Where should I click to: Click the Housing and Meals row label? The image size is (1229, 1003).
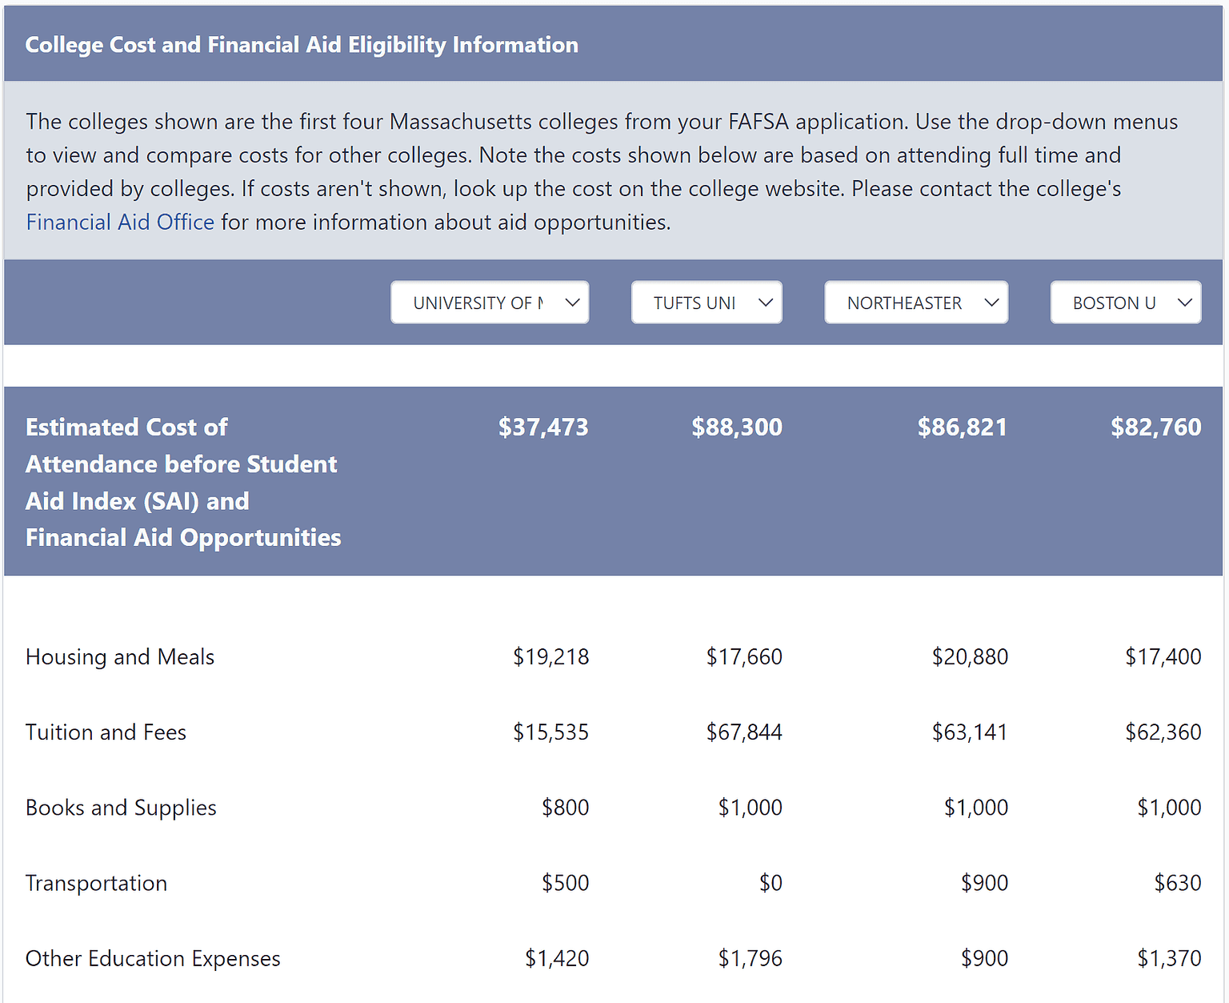click(120, 656)
